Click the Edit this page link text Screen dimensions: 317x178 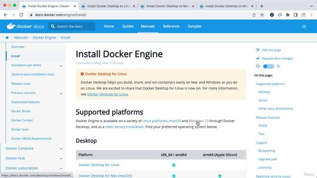pyautogui.click(x=271, y=50)
